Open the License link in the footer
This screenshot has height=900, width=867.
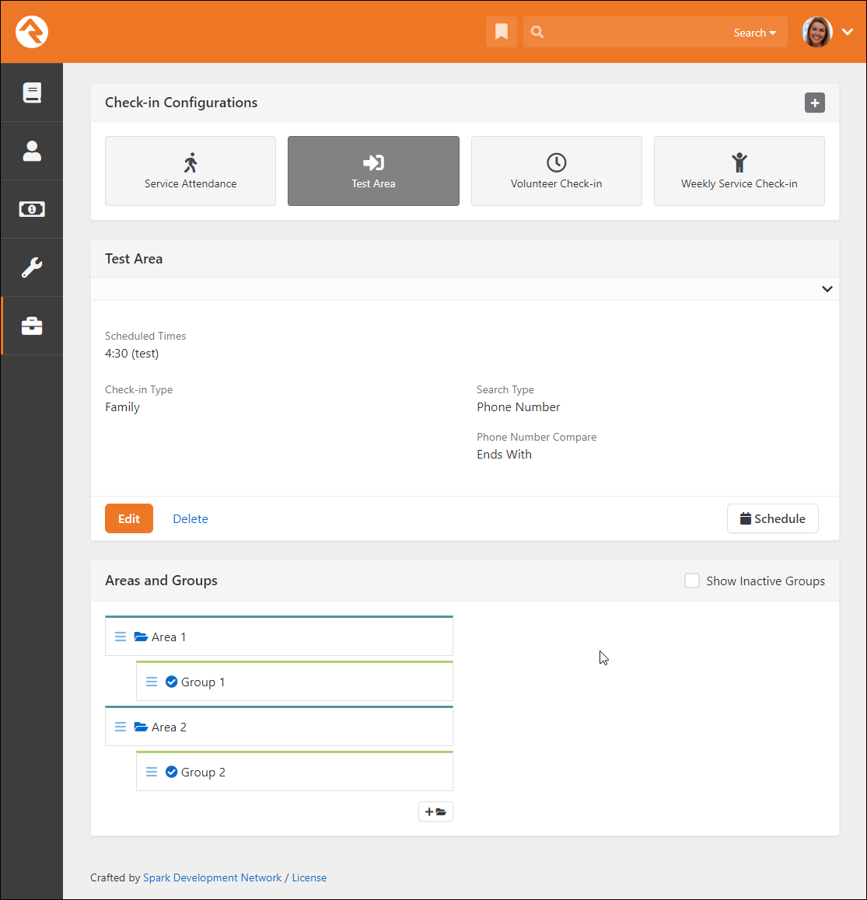point(309,877)
